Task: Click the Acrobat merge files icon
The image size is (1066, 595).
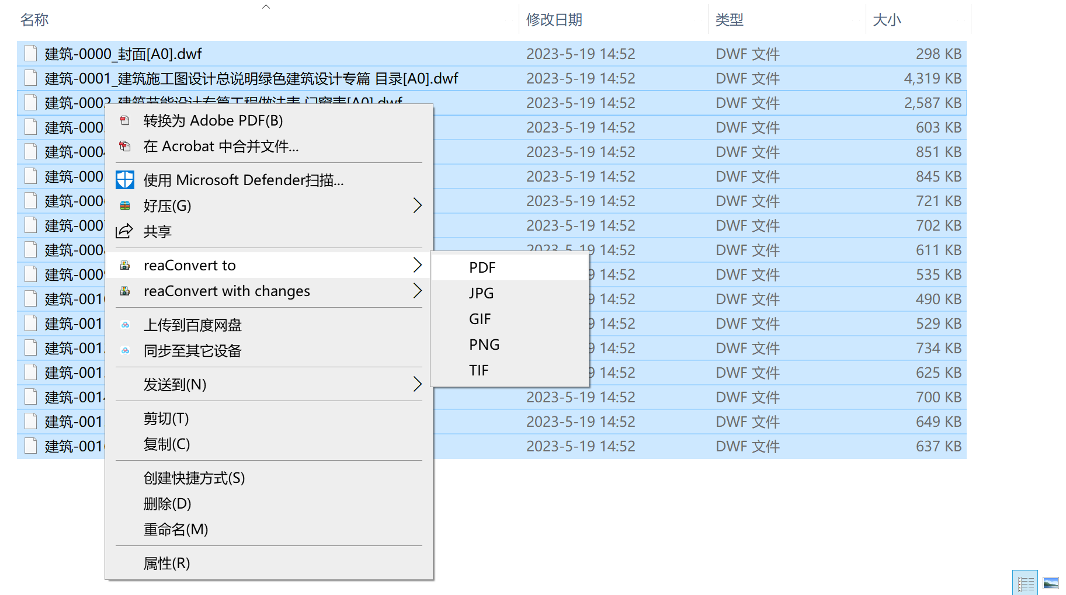Action: point(124,147)
